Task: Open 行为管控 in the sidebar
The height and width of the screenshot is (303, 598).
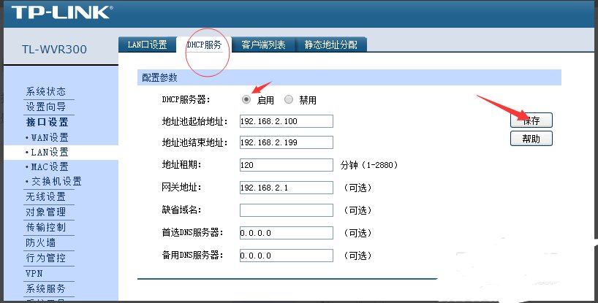Action: pyautogui.click(x=46, y=258)
